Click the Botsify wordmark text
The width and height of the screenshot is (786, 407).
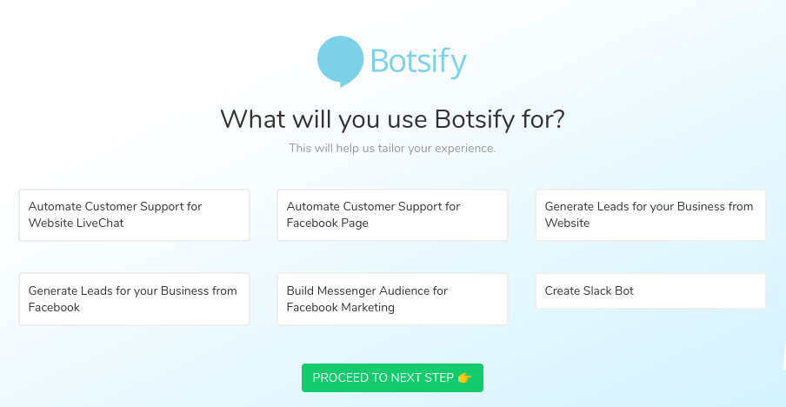[x=418, y=62]
